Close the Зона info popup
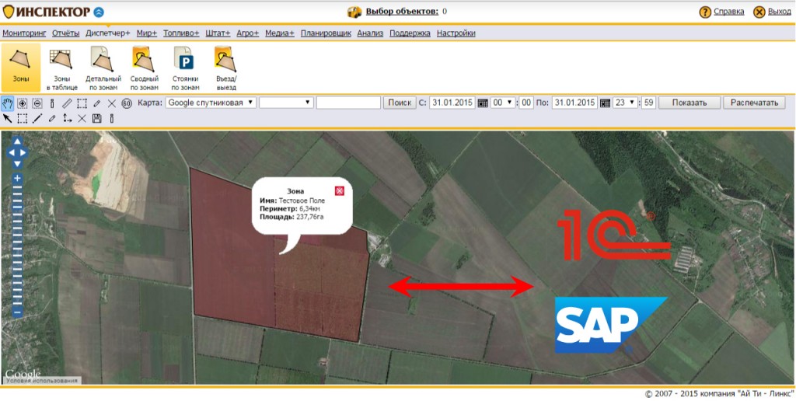This screenshot has height=401, width=796. [x=340, y=191]
